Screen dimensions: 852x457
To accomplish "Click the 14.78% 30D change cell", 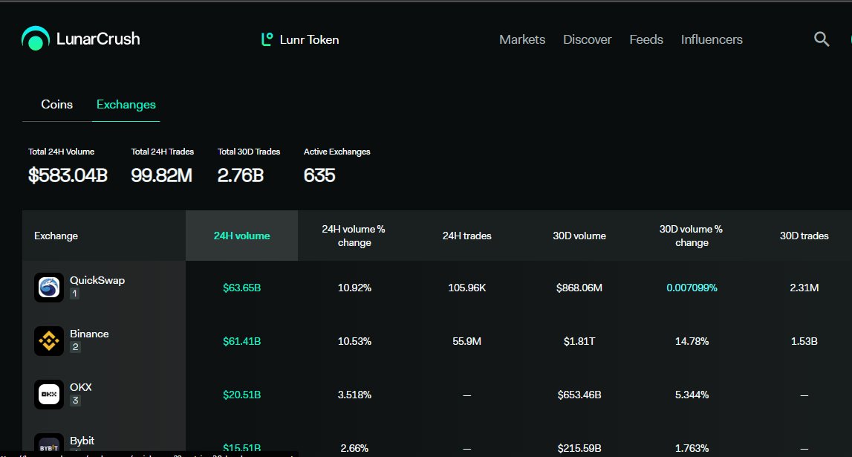I will pyautogui.click(x=692, y=341).
